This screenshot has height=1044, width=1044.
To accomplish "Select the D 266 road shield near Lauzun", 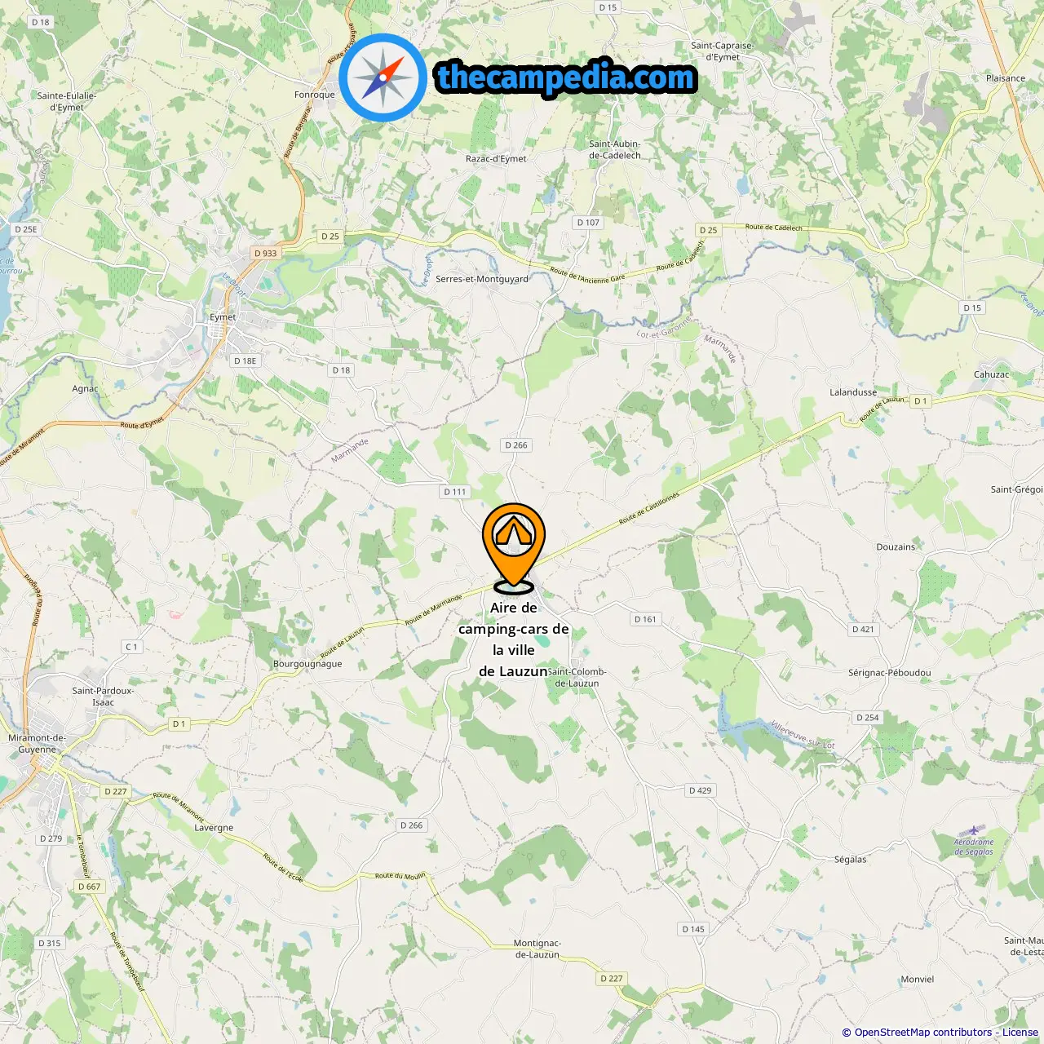I will [x=515, y=445].
